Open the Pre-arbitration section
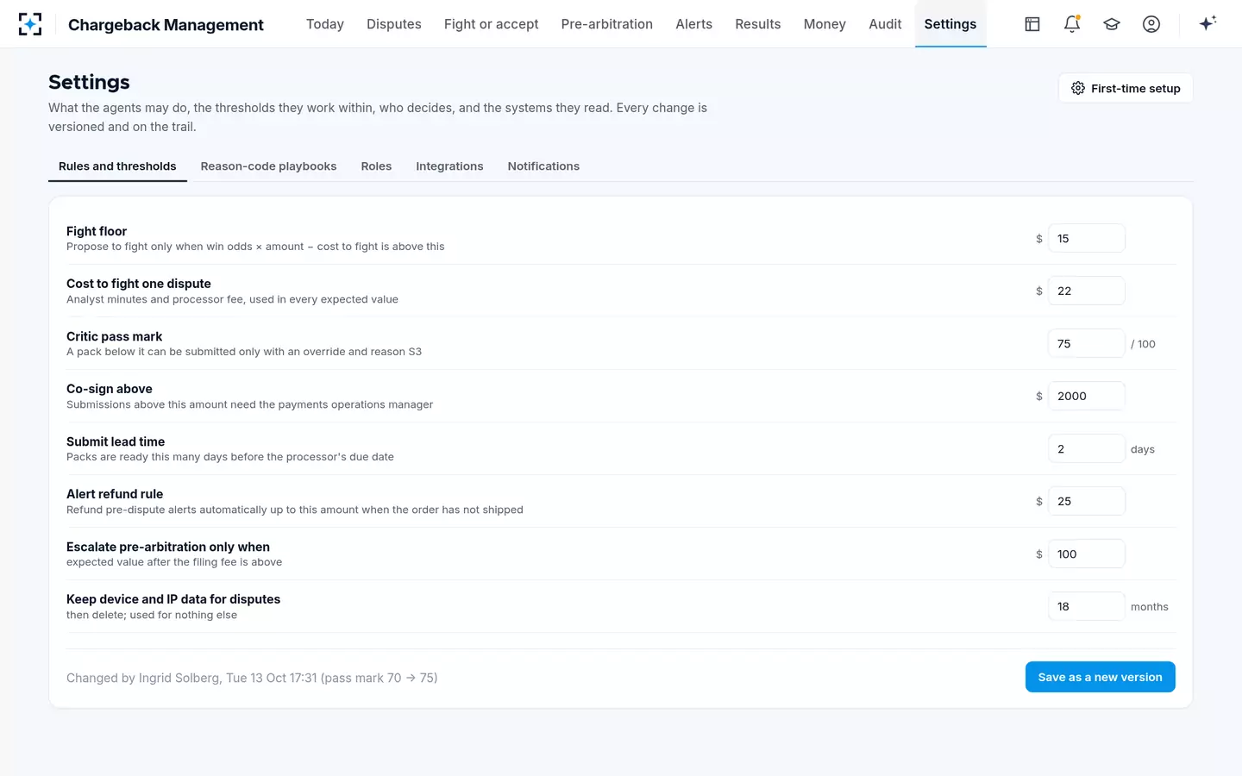 click(x=606, y=24)
